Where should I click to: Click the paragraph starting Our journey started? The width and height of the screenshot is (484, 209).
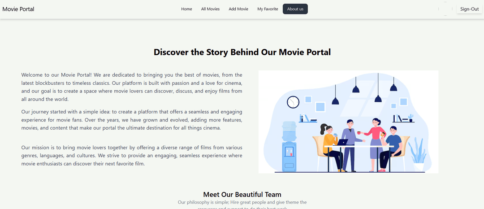pyautogui.click(x=132, y=120)
